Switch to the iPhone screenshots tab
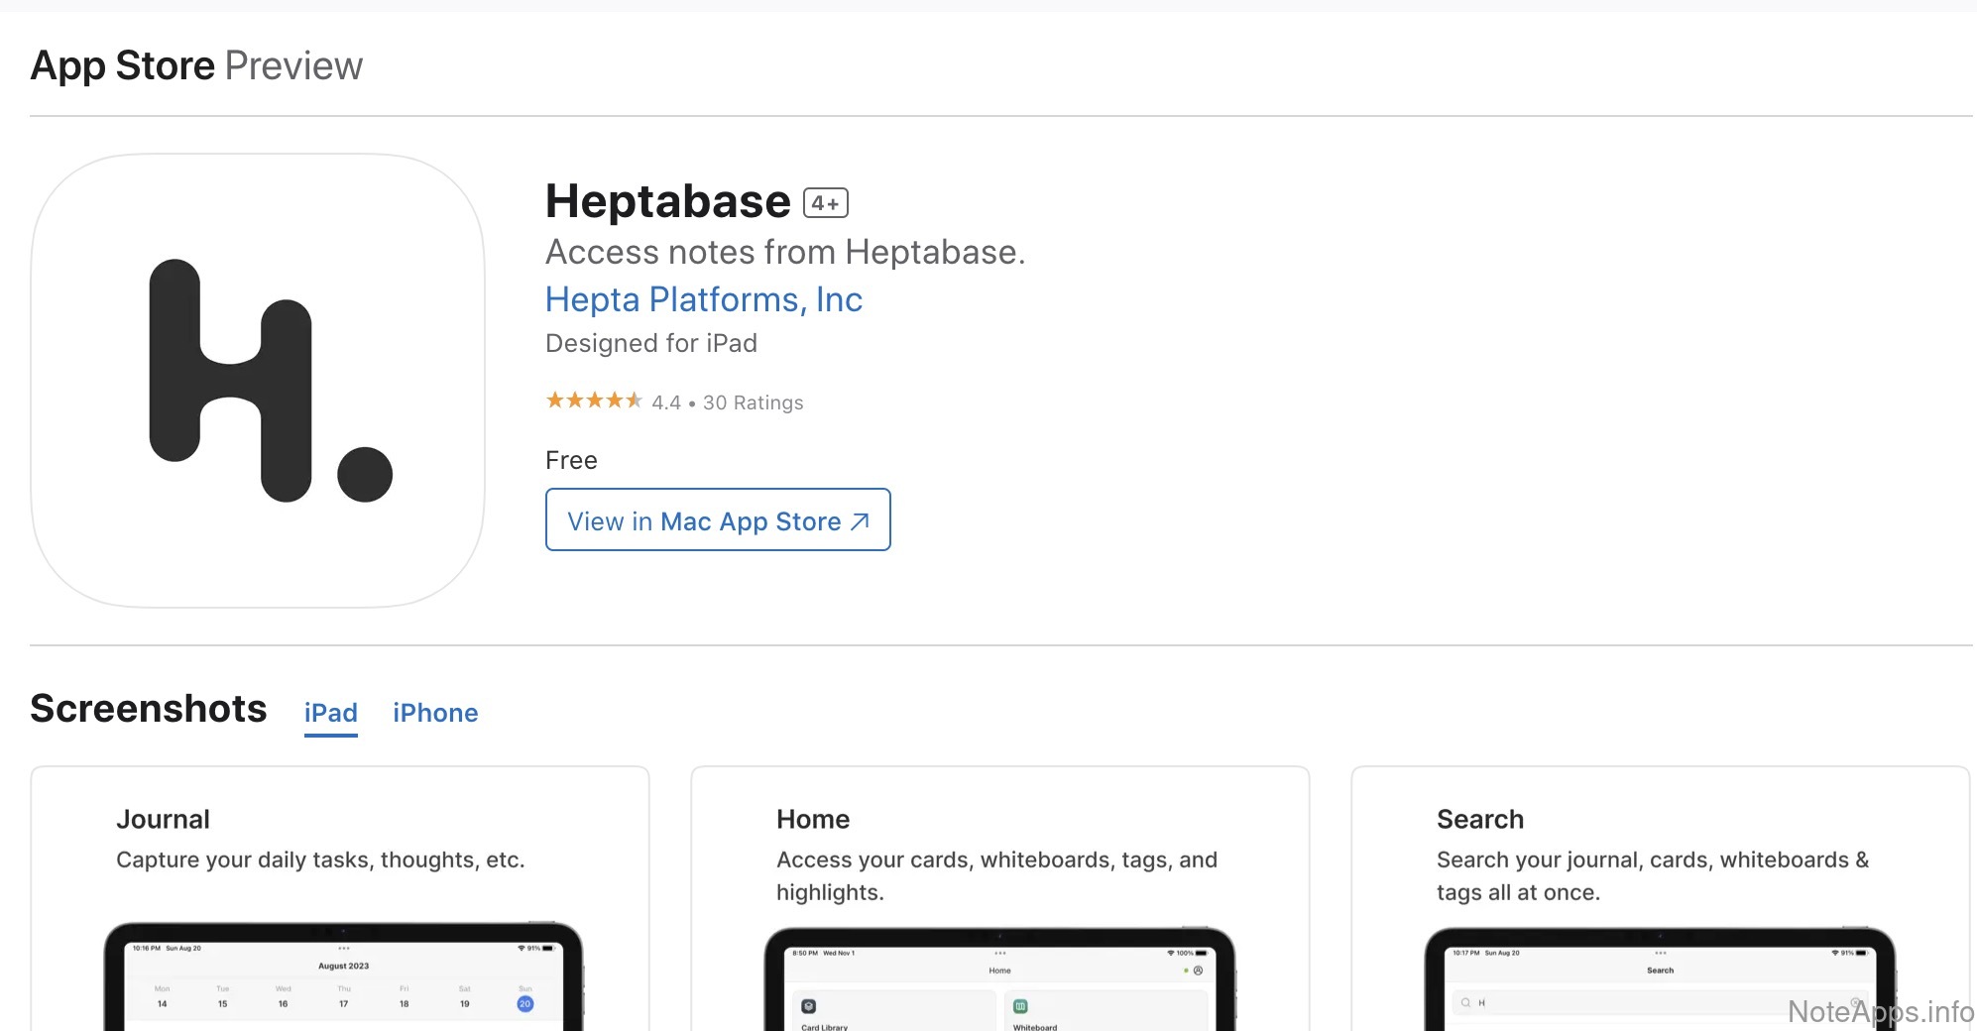The image size is (1977, 1031). tap(435, 713)
